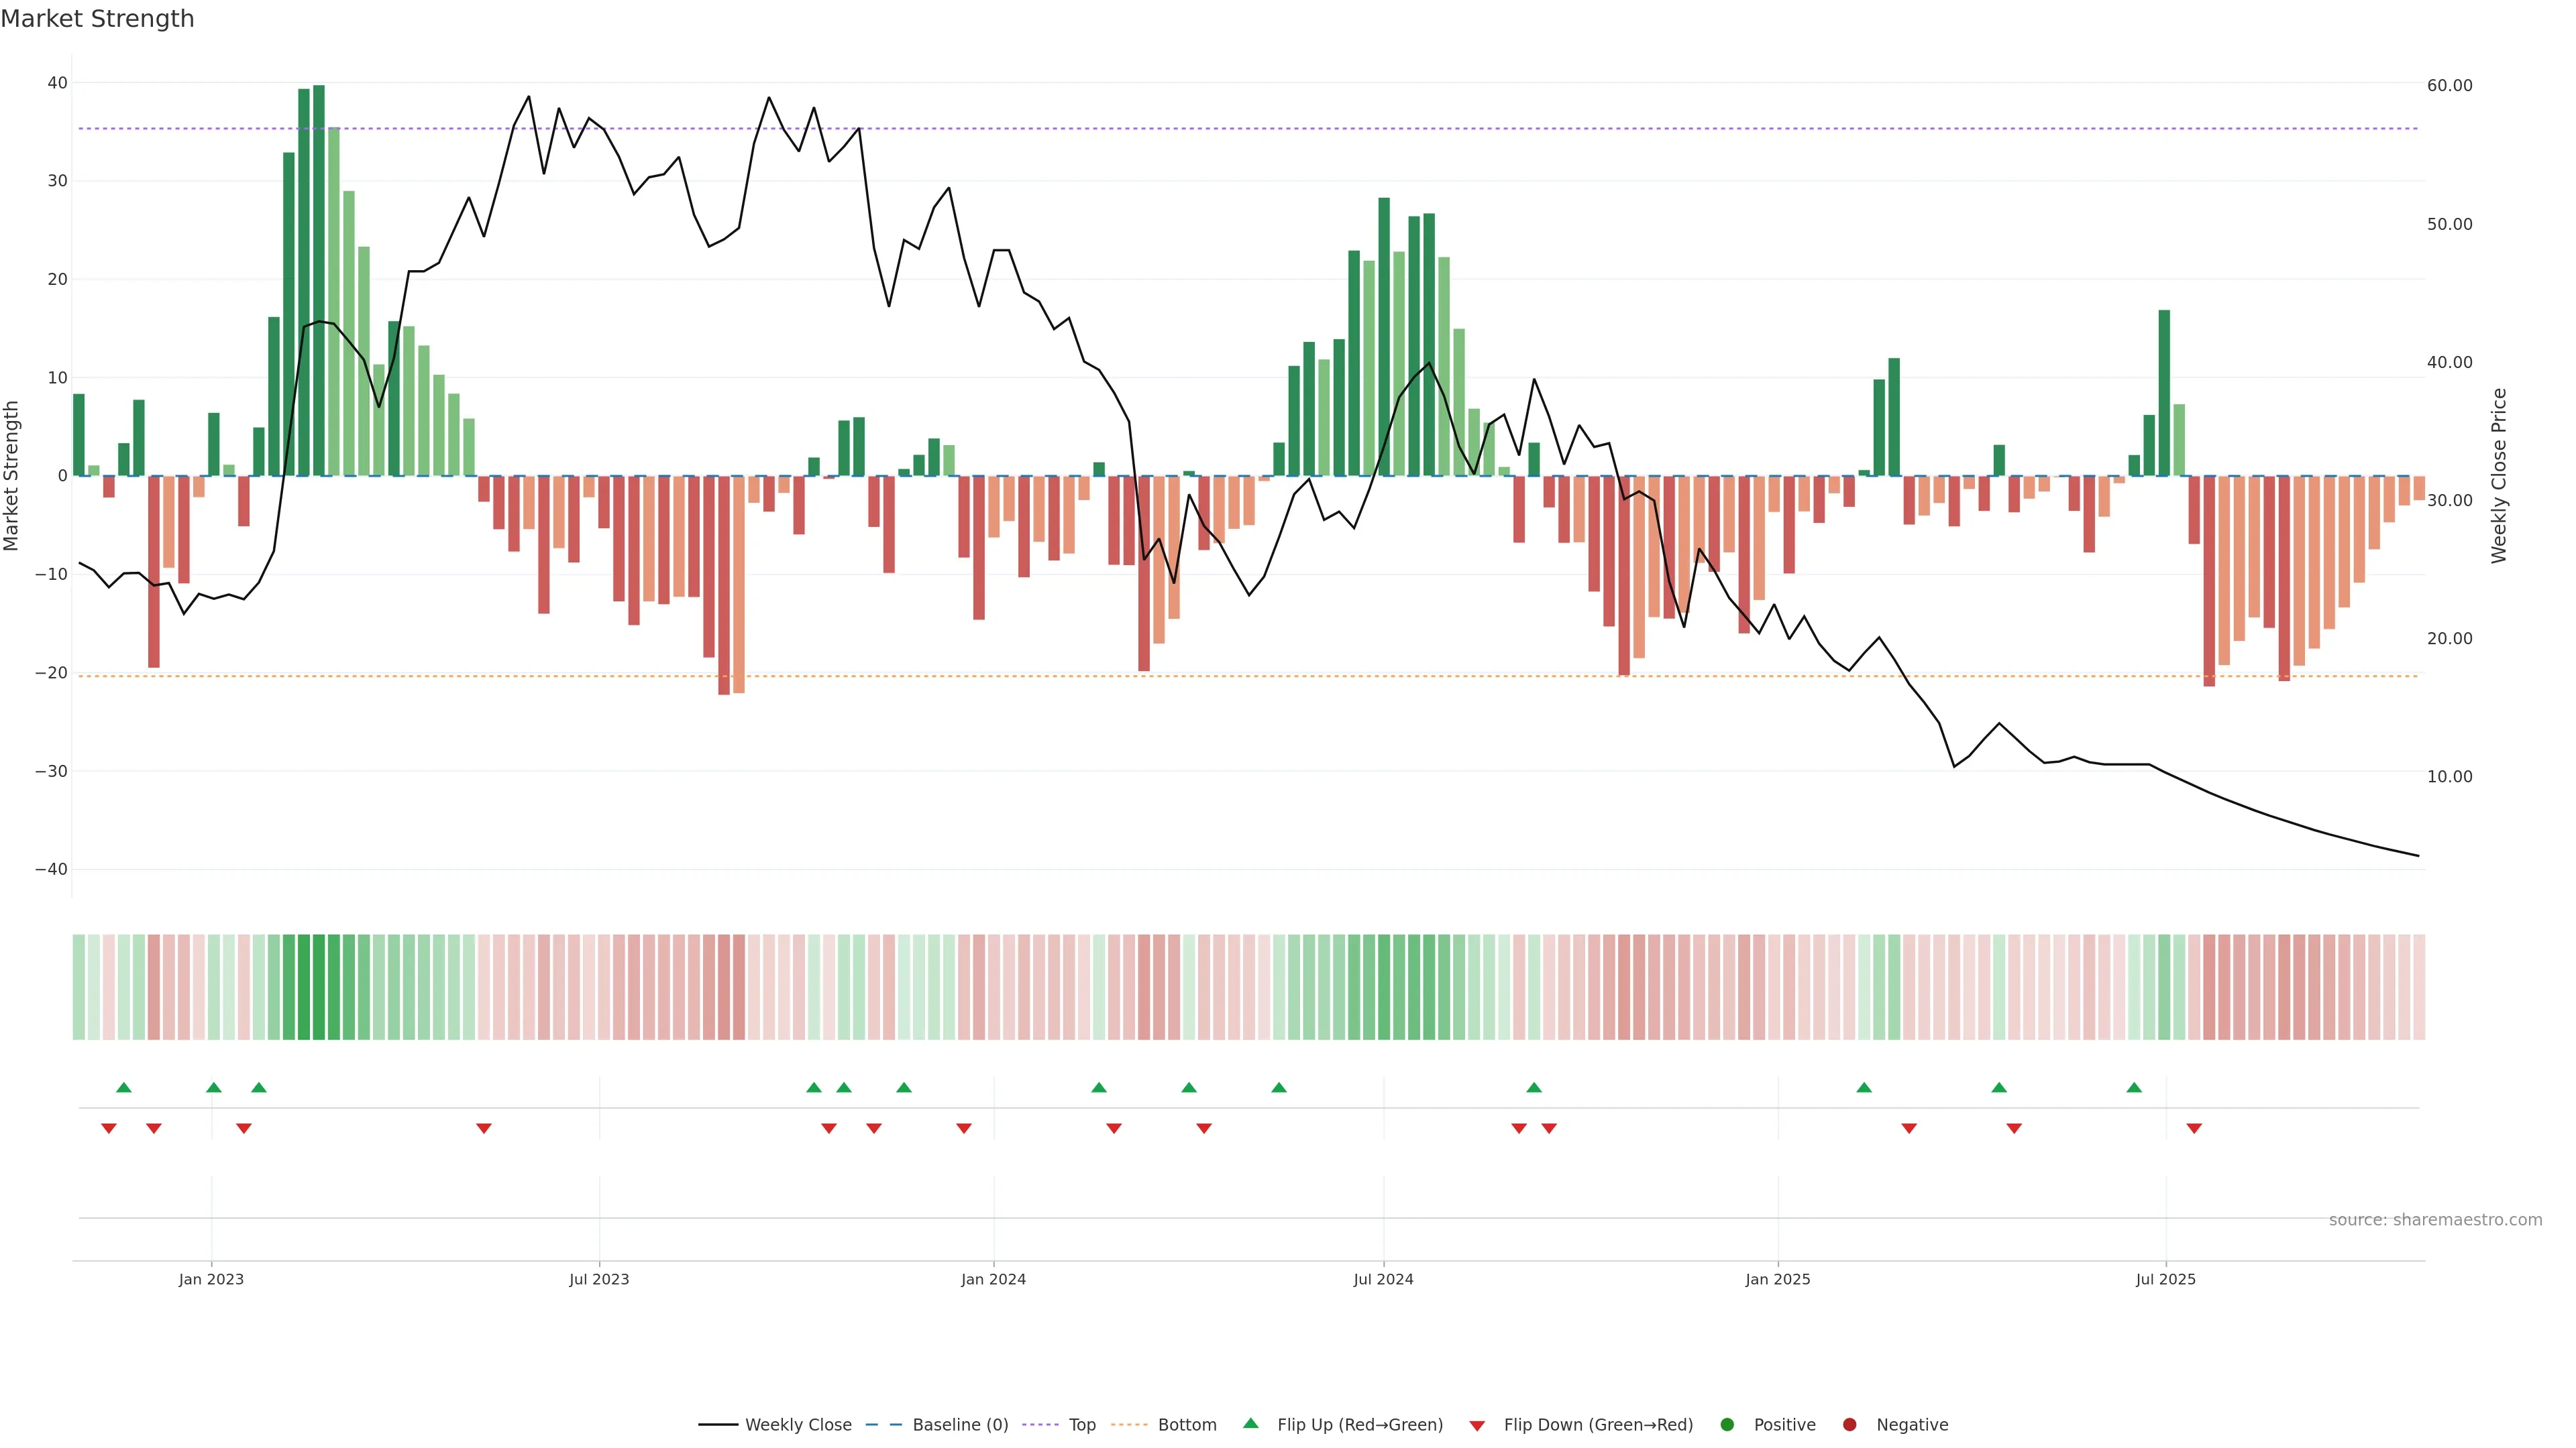Click the −40 strength axis tick label
Image resolution: width=2576 pixels, height=1448 pixels.
(x=51, y=869)
